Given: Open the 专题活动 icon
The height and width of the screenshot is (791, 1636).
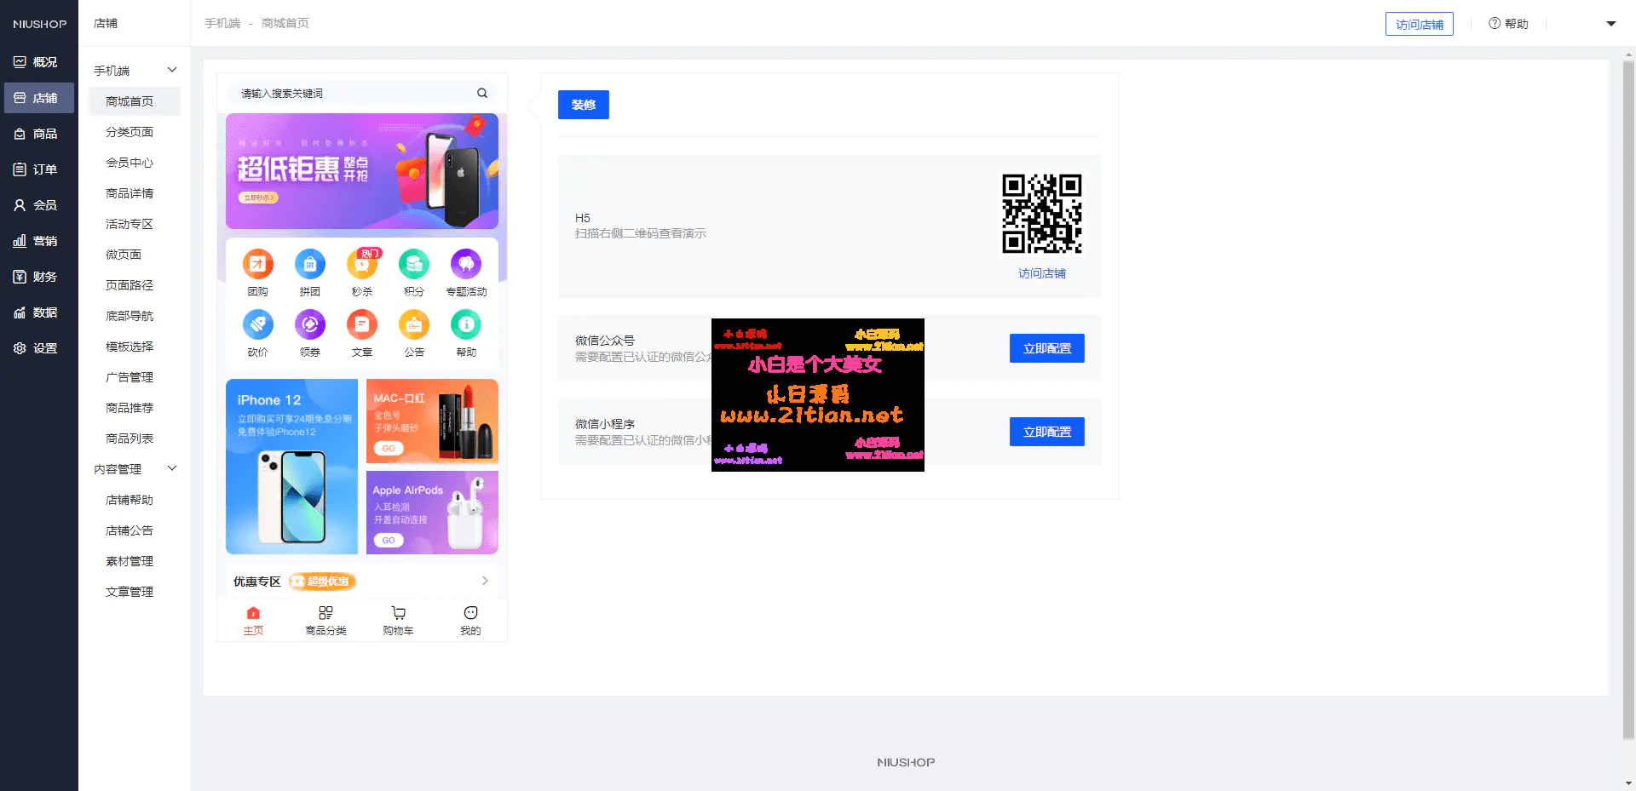Looking at the screenshot, I should coord(466,265).
